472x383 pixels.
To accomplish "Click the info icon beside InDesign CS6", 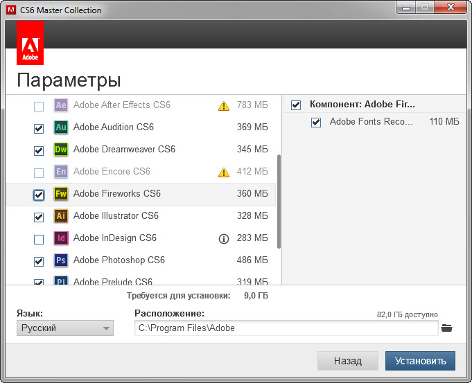I will pos(223,238).
